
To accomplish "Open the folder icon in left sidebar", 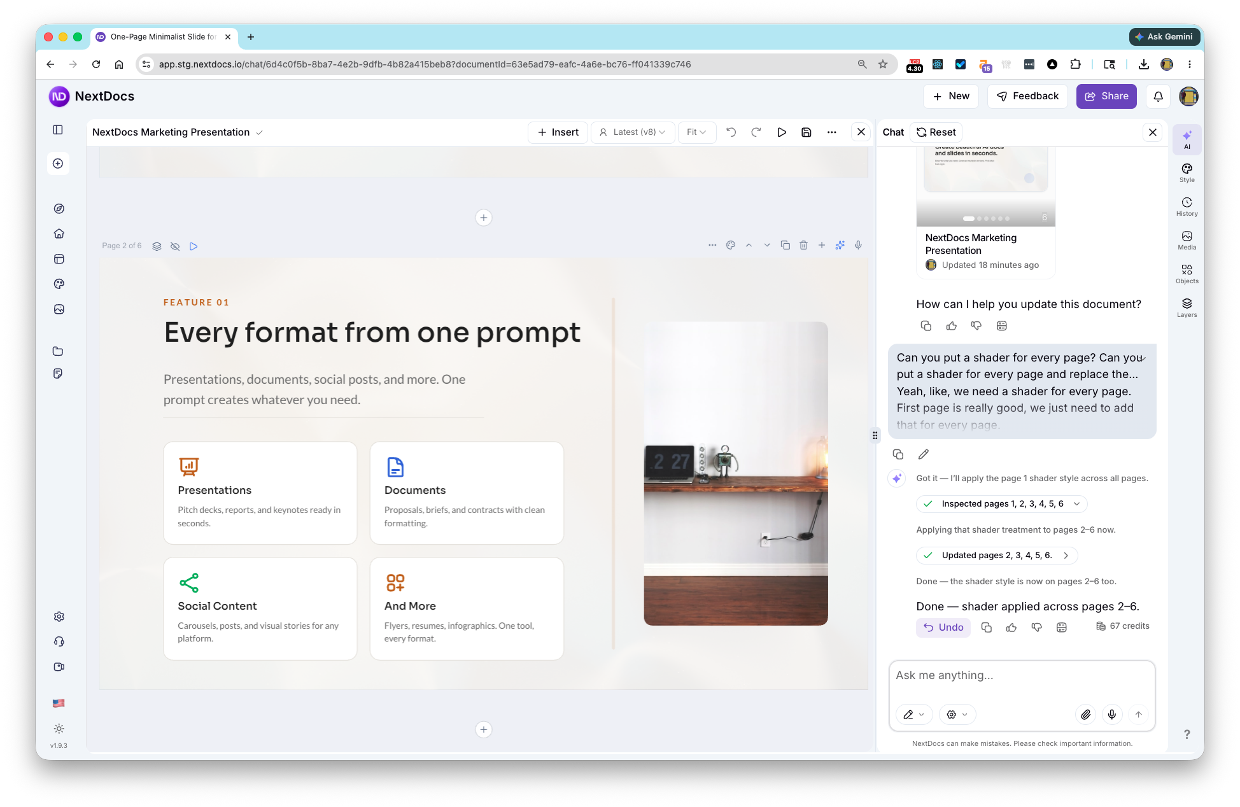I will pos(58,351).
